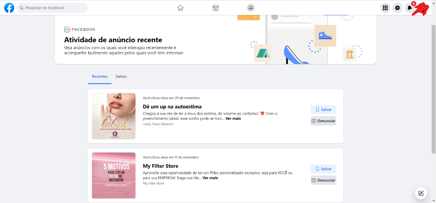Report the Lucky Faces Salvador ad
Viewport: 436px width, 203px height.
point(323,121)
